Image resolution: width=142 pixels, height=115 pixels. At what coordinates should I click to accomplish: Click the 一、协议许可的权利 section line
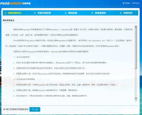tap(21, 57)
